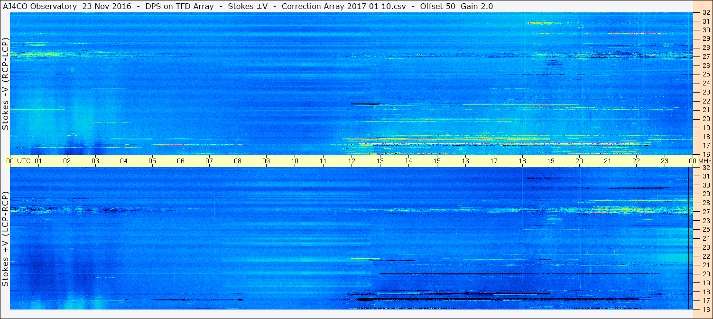Click the 32 MHz tick of the Stokes +V panel
Image resolution: width=713 pixels, height=319 pixels.
click(706, 168)
